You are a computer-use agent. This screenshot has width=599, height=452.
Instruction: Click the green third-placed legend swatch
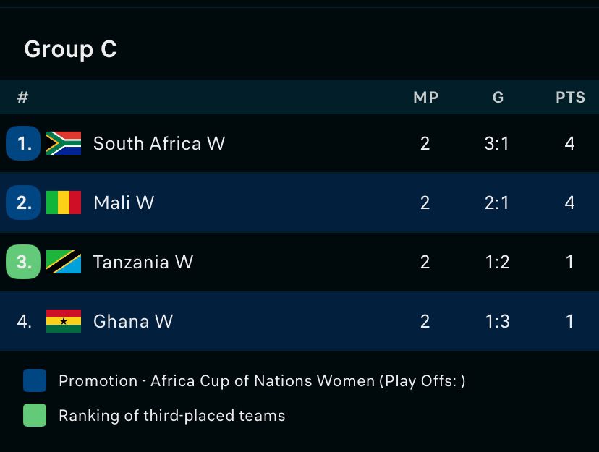[35, 415]
